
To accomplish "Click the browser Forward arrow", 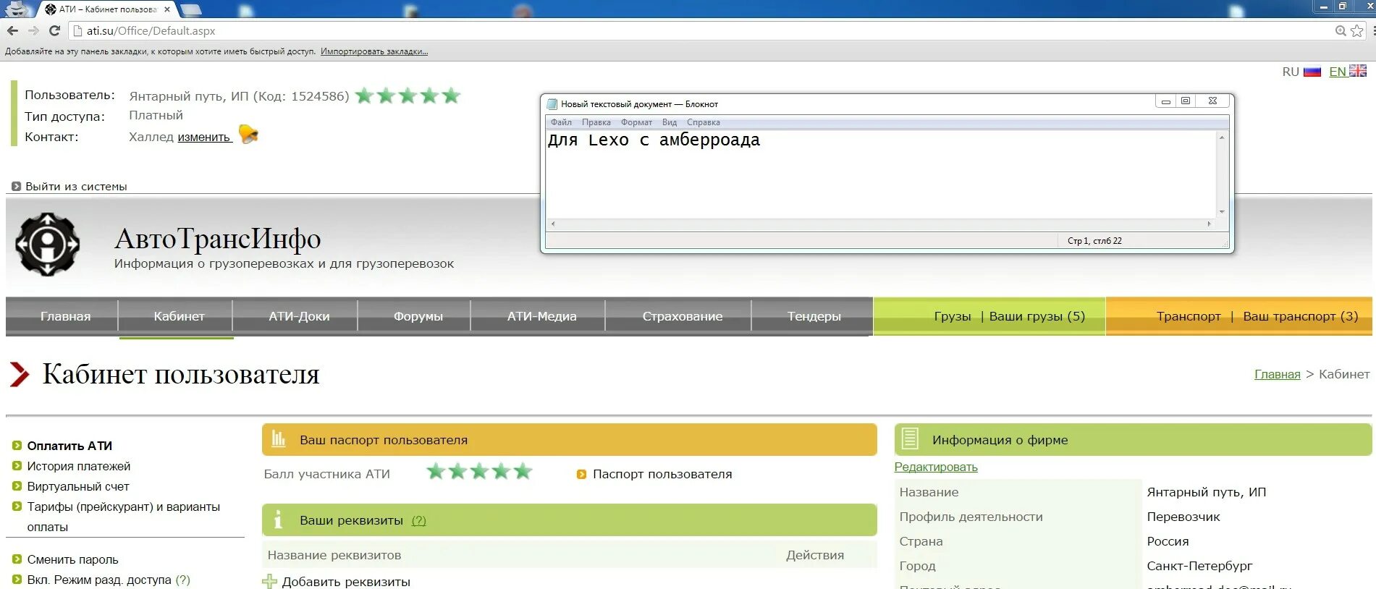I will coord(33,30).
